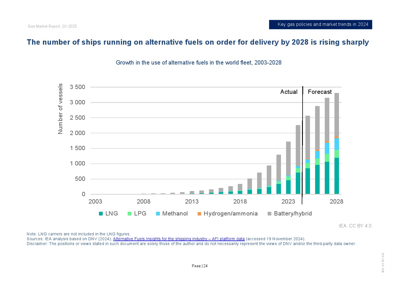Image resolution: width=399 pixels, height=282 pixels.
Task: Click the 'IEA. CC BY 4.0.' credit below chart
Action: pos(355,226)
